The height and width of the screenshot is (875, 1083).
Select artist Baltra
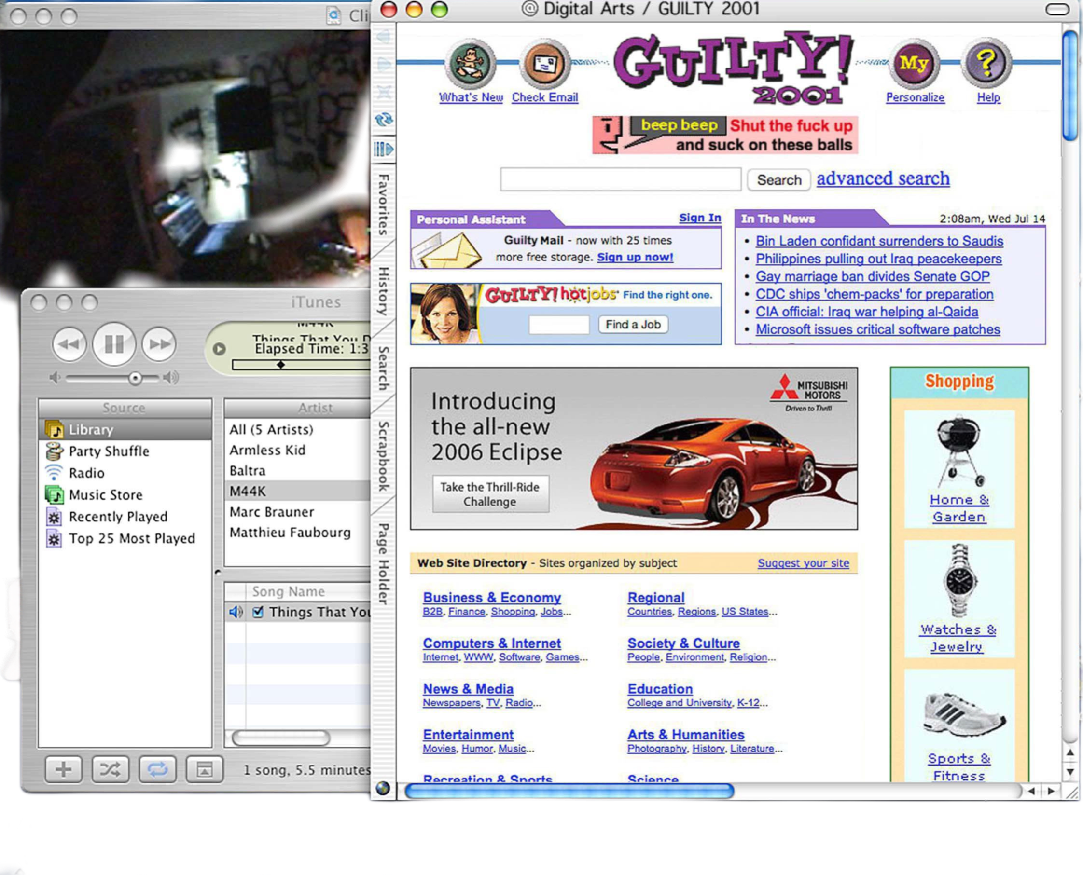tap(297, 471)
